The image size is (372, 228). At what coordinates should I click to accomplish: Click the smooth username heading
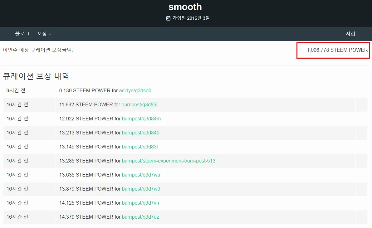tap(185, 7)
